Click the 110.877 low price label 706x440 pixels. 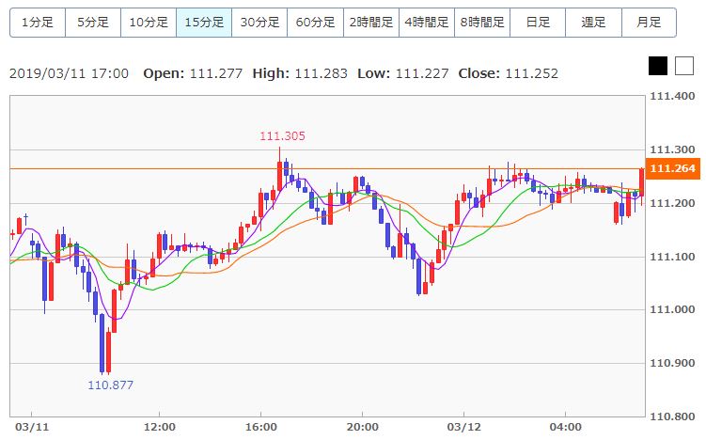(x=110, y=385)
